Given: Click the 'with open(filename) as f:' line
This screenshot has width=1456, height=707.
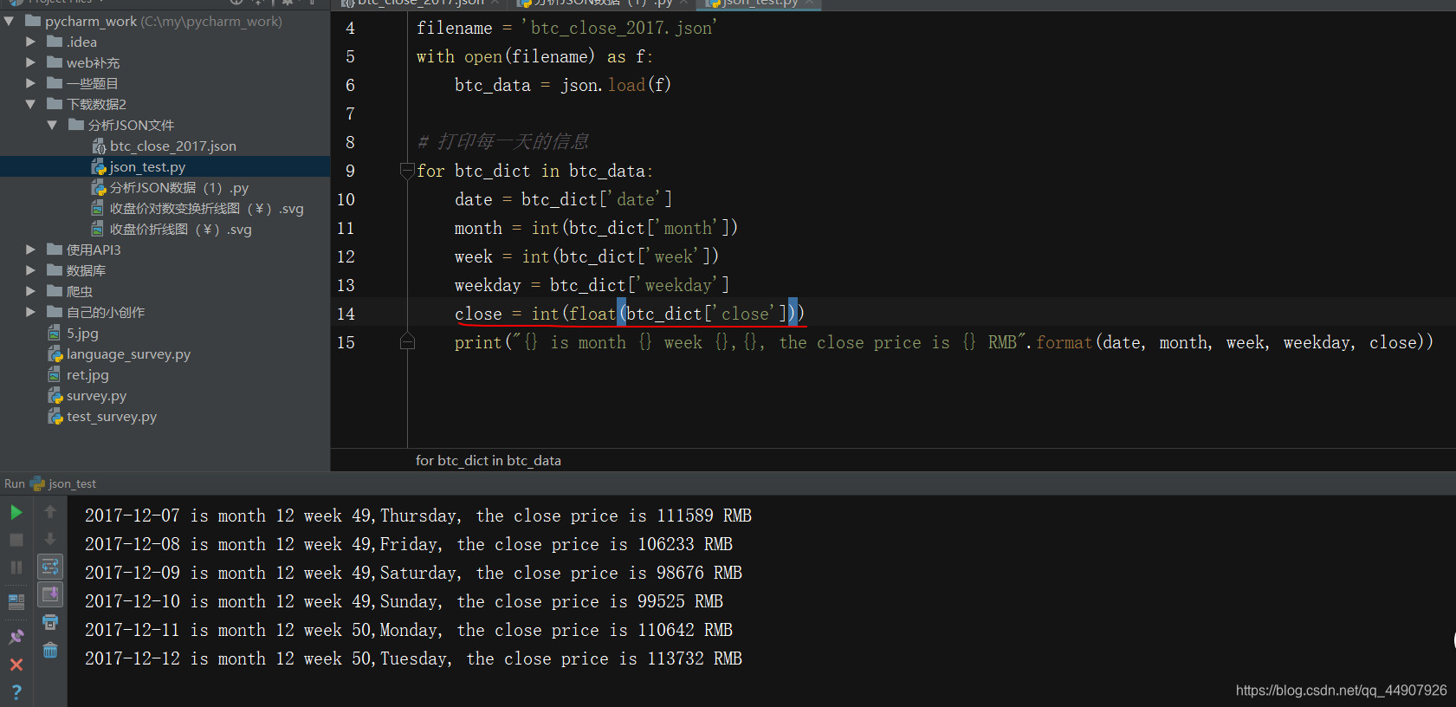Looking at the screenshot, I should [x=534, y=56].
